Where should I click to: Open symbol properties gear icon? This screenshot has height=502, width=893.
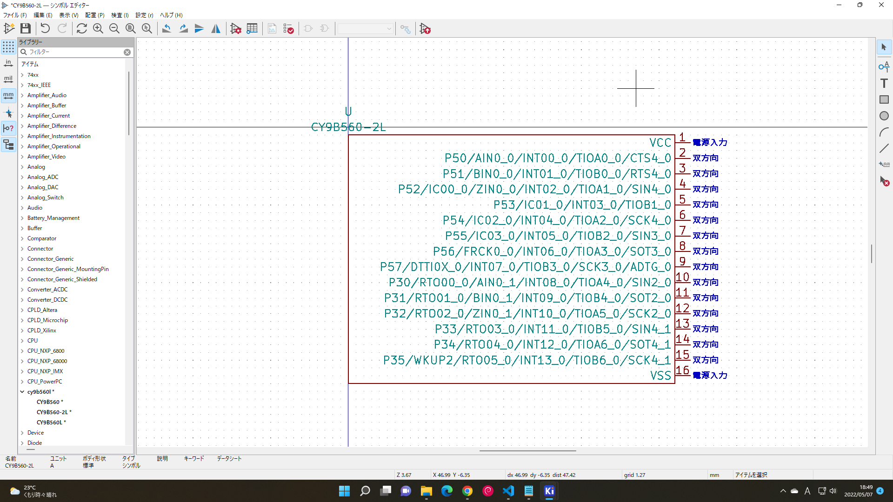pos(236,29)
